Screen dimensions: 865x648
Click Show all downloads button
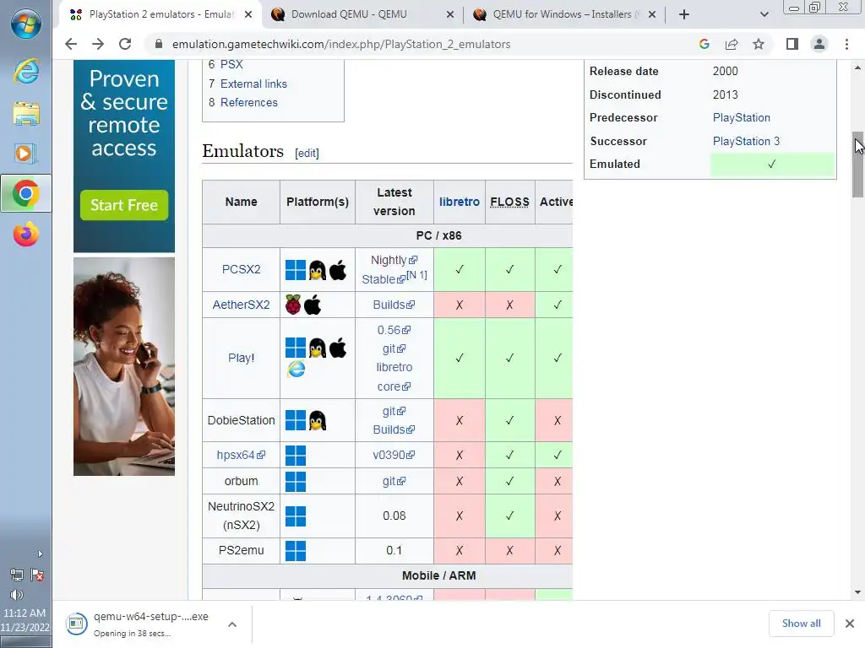801,624
